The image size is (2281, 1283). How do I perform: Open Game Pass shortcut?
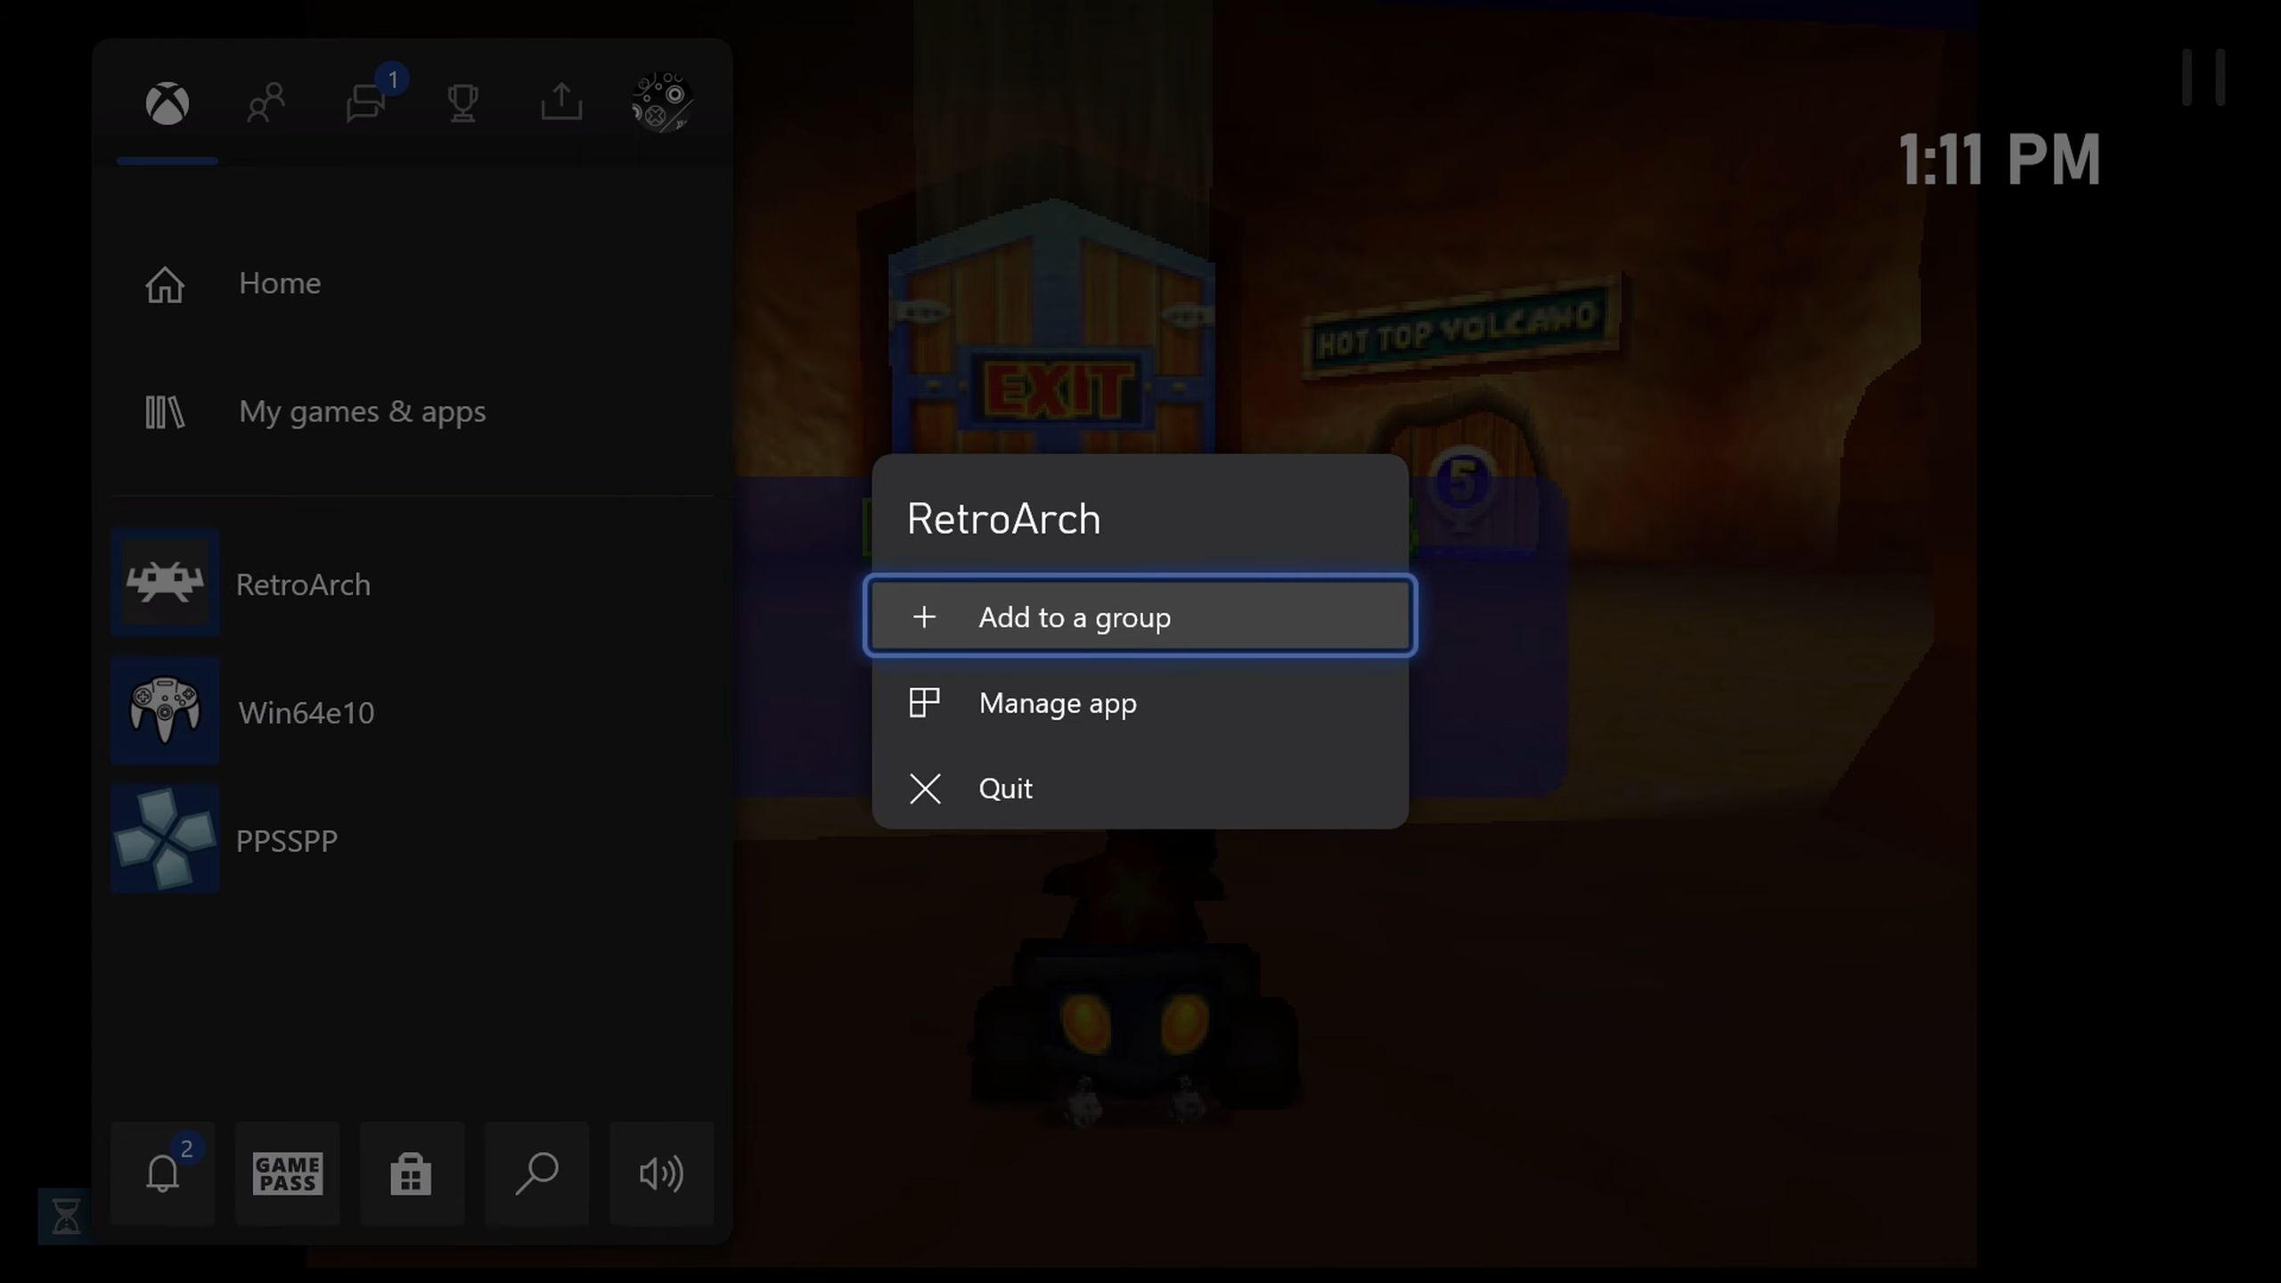click(287, 1173)
